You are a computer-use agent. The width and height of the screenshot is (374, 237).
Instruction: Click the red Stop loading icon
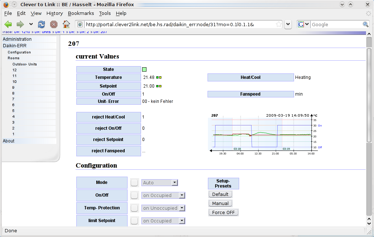tap(54, 24)
